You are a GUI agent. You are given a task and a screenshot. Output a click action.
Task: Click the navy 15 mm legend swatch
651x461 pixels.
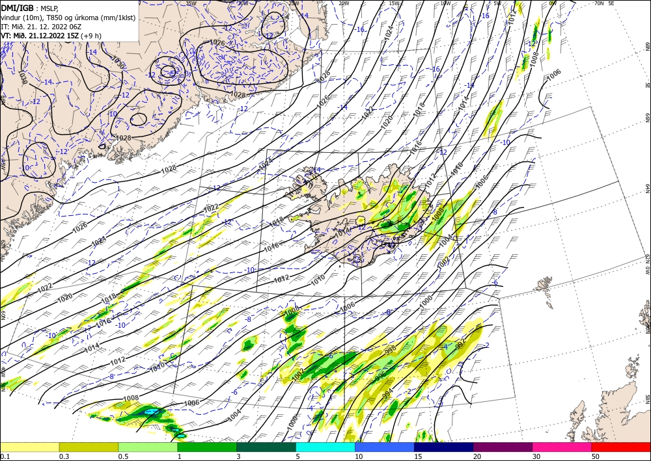(x=444, y=447)
